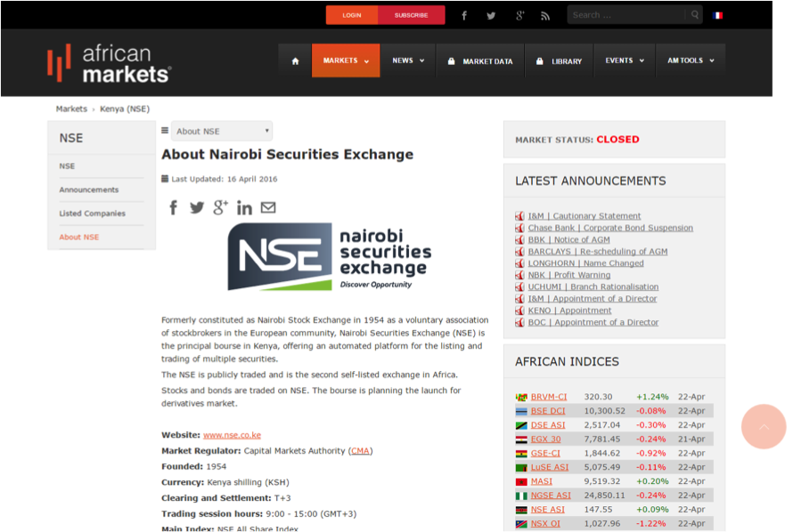Open I&M Appointment of a Director announcement
The height and width of the screenshot is (532, 793).
click(x=593, y=299)
